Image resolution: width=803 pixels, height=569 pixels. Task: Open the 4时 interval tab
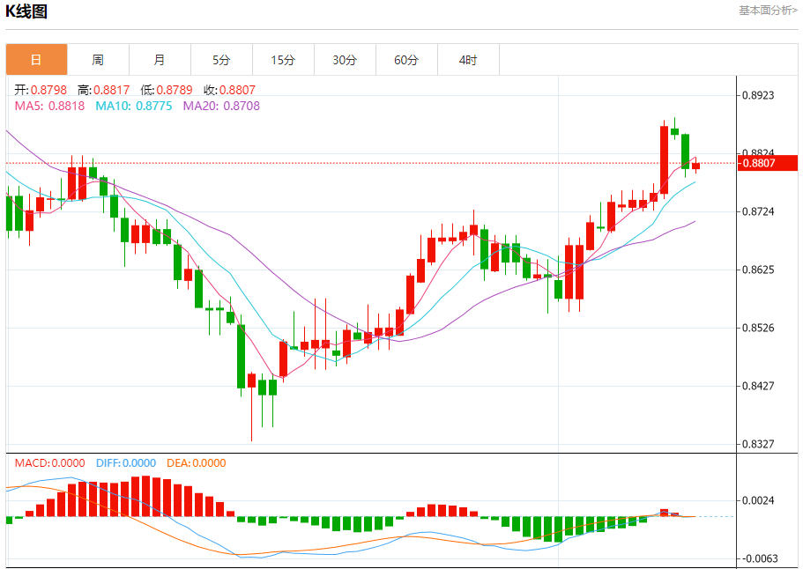point(468,60)
